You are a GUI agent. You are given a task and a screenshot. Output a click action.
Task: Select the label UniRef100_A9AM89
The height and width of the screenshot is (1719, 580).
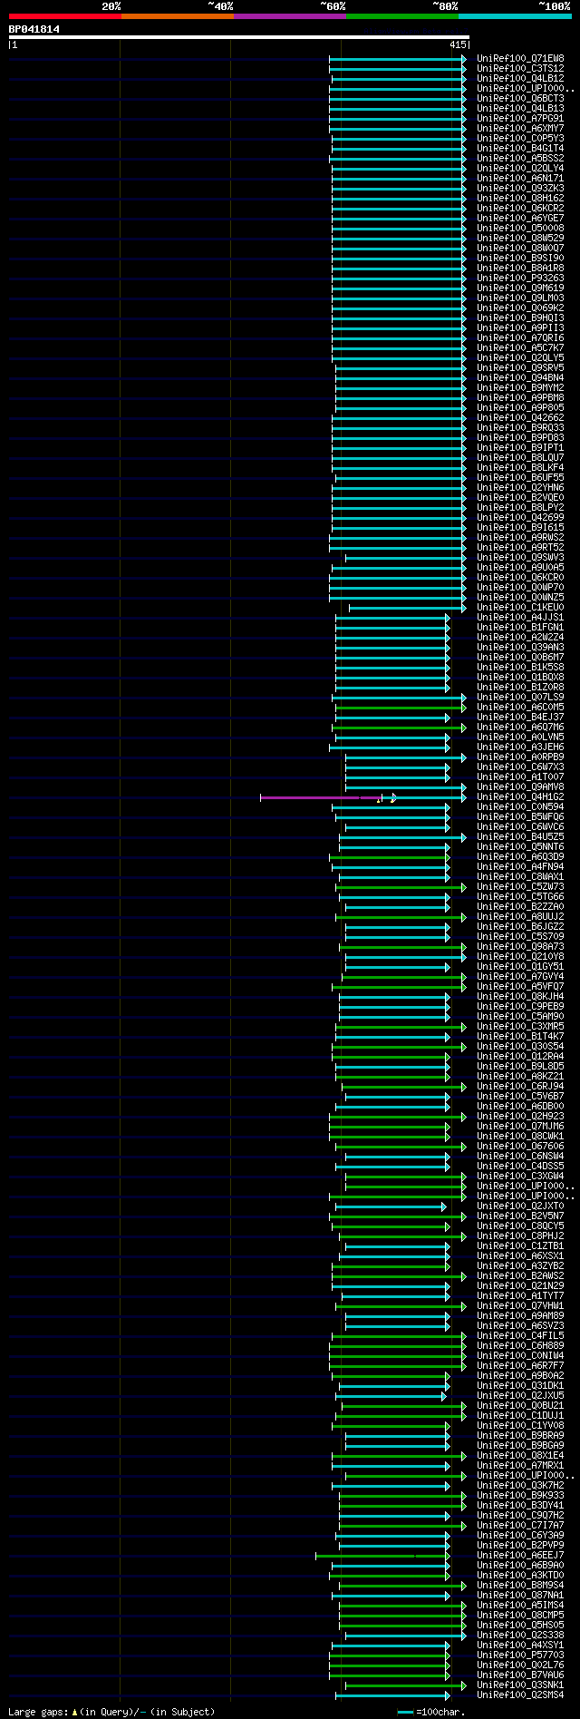520,1315
